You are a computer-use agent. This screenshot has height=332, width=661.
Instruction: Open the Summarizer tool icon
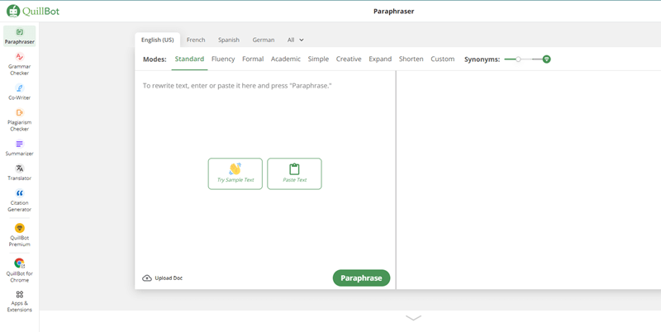click(x=19, y=144)
